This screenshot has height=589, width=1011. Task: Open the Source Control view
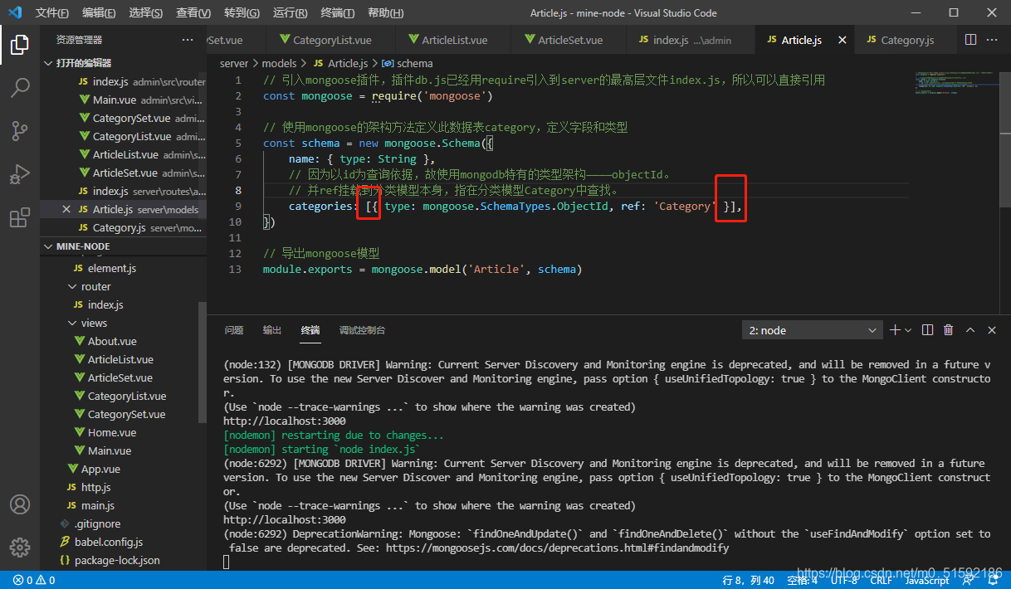(x=20, y=131)
